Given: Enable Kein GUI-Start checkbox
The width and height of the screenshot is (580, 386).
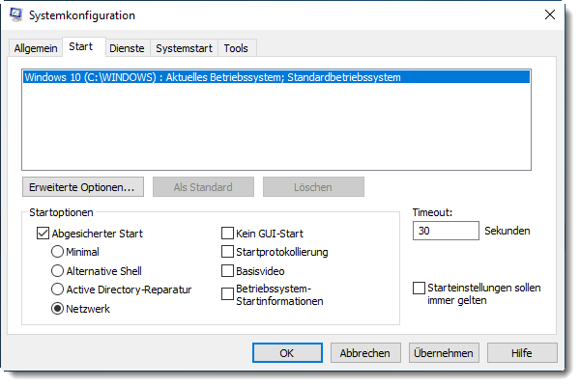Looking at the screenshot, I should click(x=227, y=234).
